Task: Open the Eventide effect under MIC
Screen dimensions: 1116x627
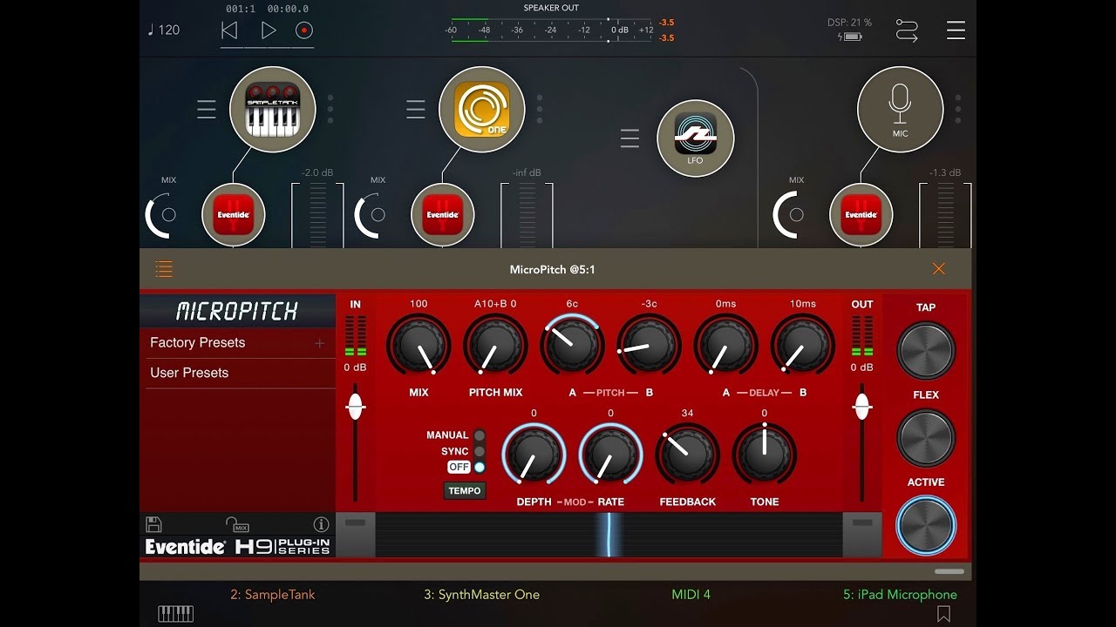Action: 861,214
